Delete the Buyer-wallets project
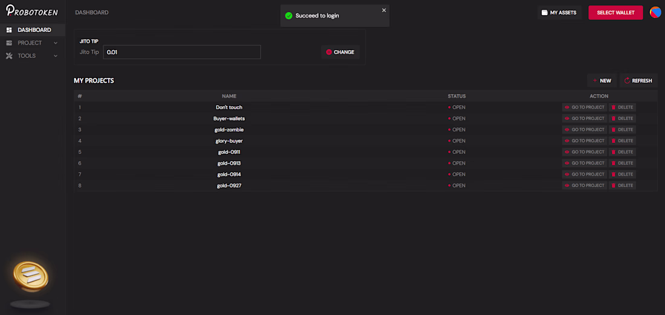 point(622,118)
